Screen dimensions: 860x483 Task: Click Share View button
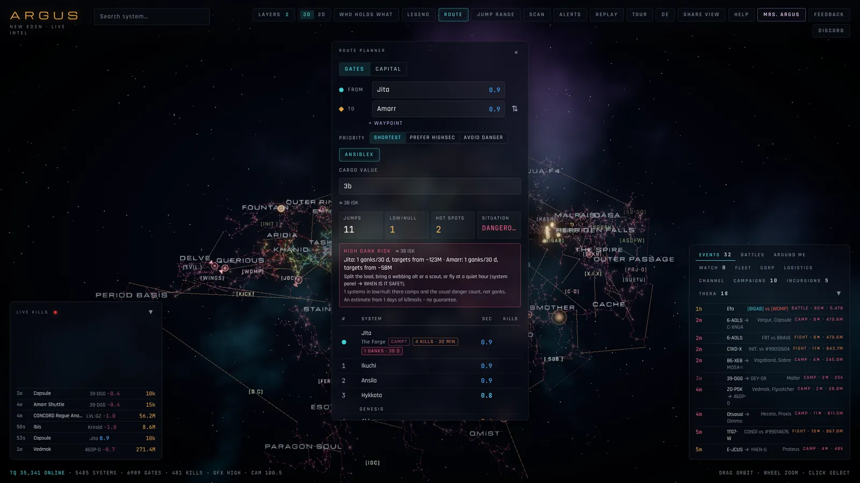pyautogui.click(x=701, y=14)
